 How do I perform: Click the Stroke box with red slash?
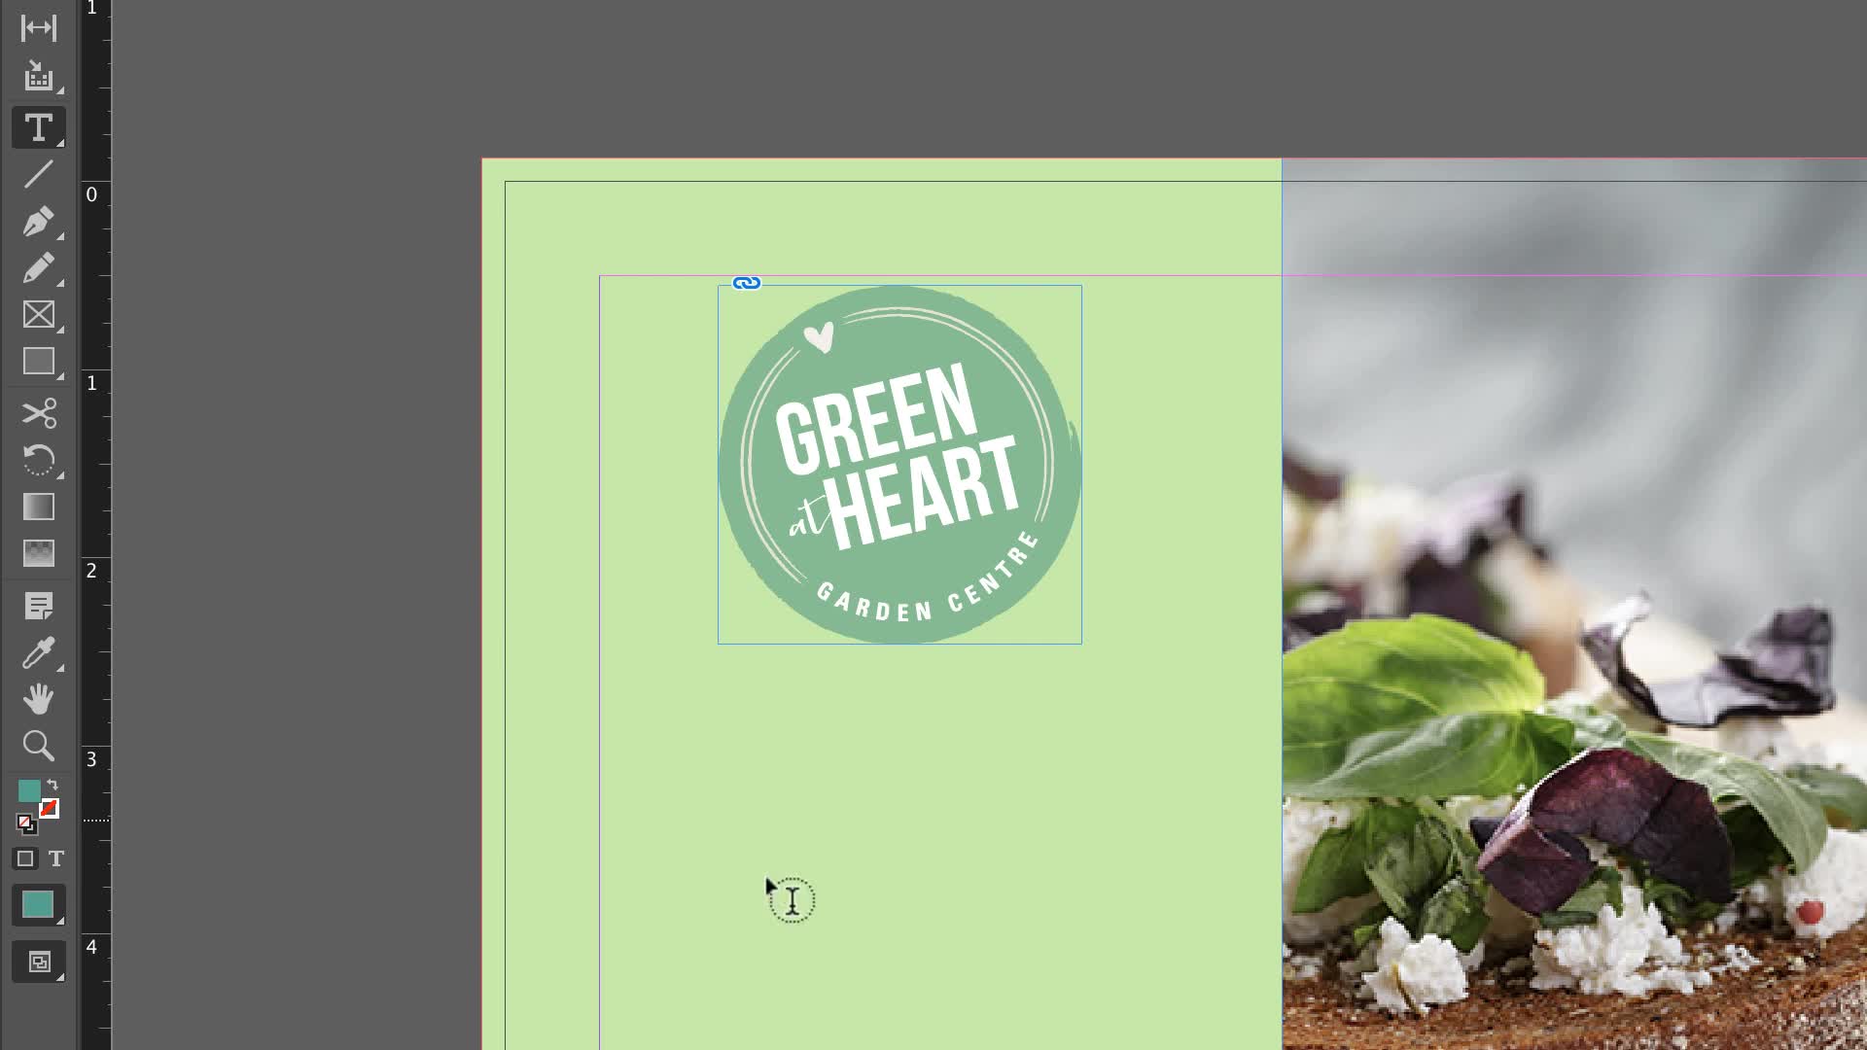click(x=49, y=809)
